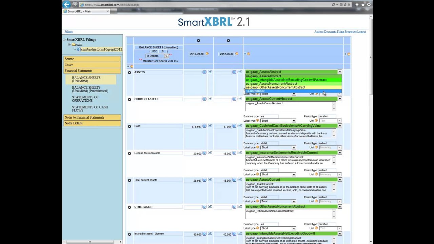The width and height of the screenshot is (434, 244).
Task: Click the gear icon for Cash row
Action: [129, 126]
